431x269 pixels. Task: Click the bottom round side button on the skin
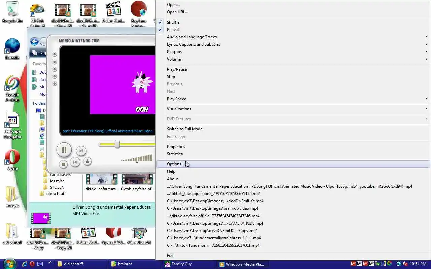54,84
